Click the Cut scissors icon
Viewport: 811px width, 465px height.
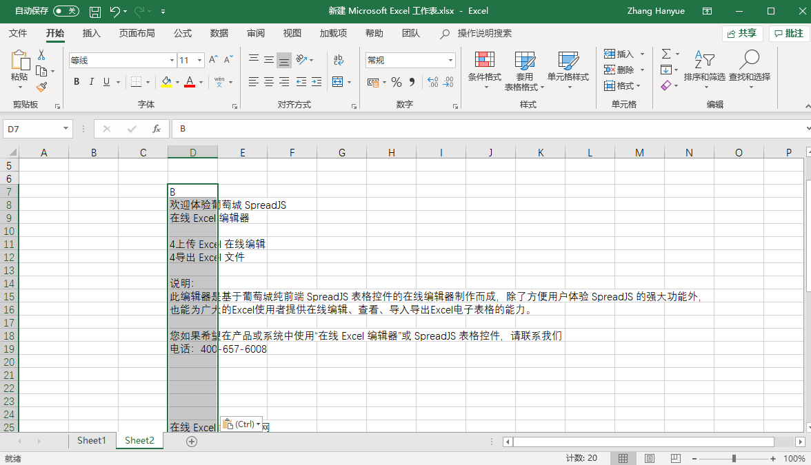tap(41, 54)
